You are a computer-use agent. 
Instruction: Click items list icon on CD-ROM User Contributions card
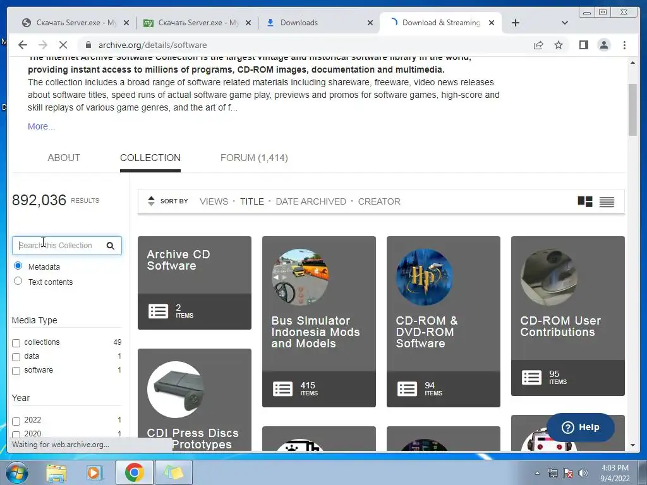(531, 378)
